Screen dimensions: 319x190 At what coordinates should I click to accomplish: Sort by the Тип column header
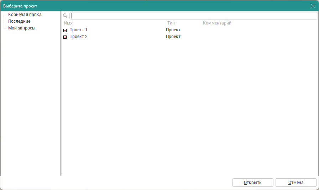click(x=171, y=23)
